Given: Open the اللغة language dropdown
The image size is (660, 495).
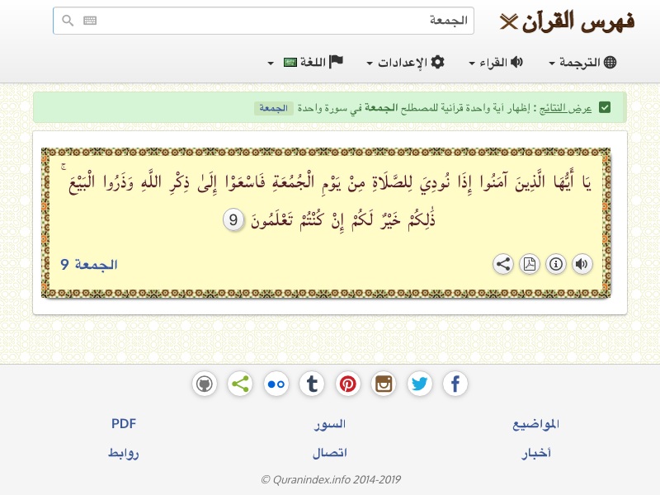Looking at the screenshot, I should (x=305, y=63).
